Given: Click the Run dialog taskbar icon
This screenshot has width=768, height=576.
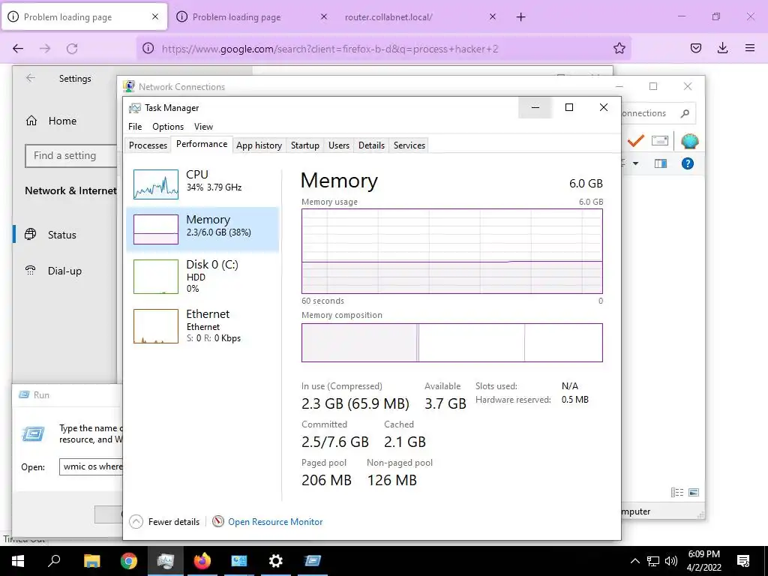Looking at the screenshot, I should point(313,561).
